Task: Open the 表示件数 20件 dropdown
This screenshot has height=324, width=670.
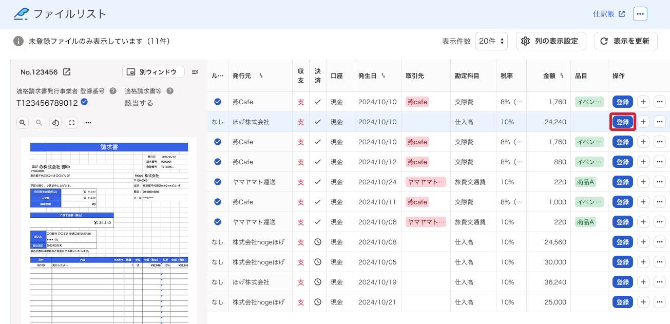Action: (491, 41)
